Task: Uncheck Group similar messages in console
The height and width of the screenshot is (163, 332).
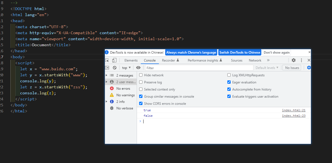Action: pyautogui.click(x=141, y=96)
